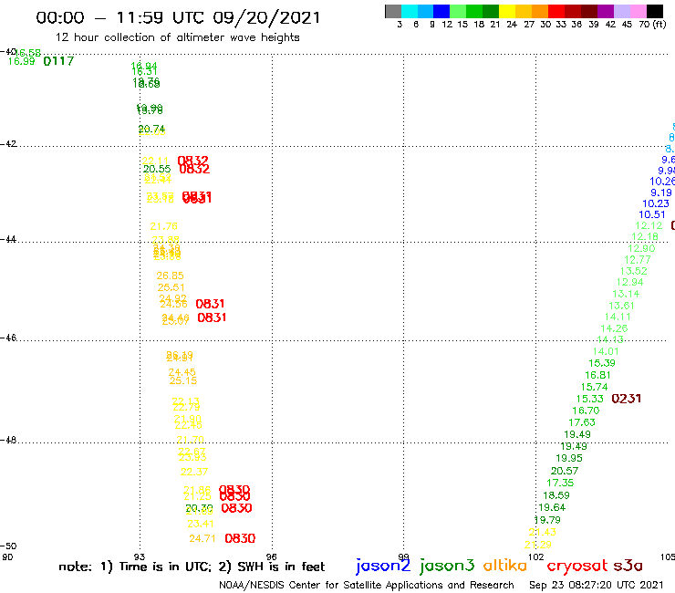
Task: Click the cryosat satellite legend label
Action: 576,567
